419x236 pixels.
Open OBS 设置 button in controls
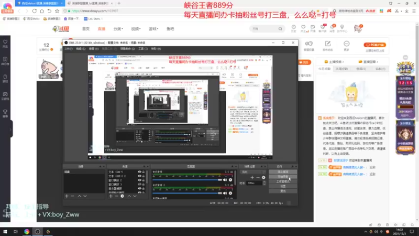tap(283, 186)
